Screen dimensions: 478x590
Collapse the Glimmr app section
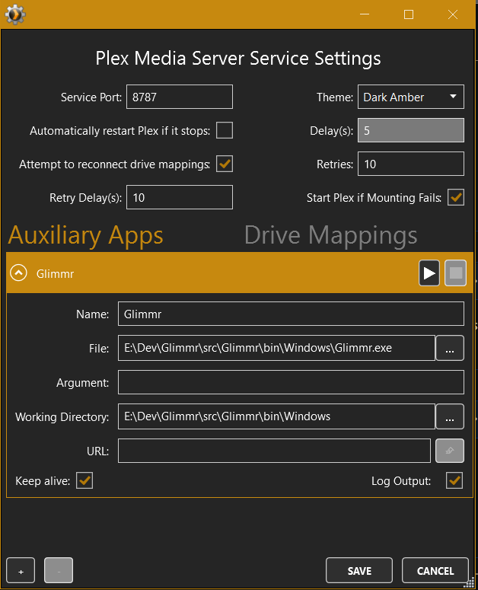pyautogui.click(x=18, y=273)
